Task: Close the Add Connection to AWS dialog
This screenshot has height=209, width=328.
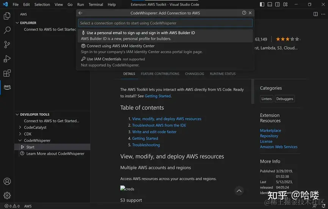Action: click(x=250, y=13)
